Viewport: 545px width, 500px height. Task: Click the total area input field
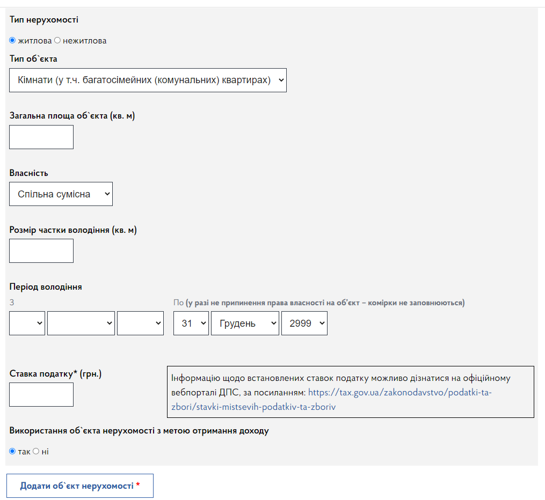click(41, 137)
